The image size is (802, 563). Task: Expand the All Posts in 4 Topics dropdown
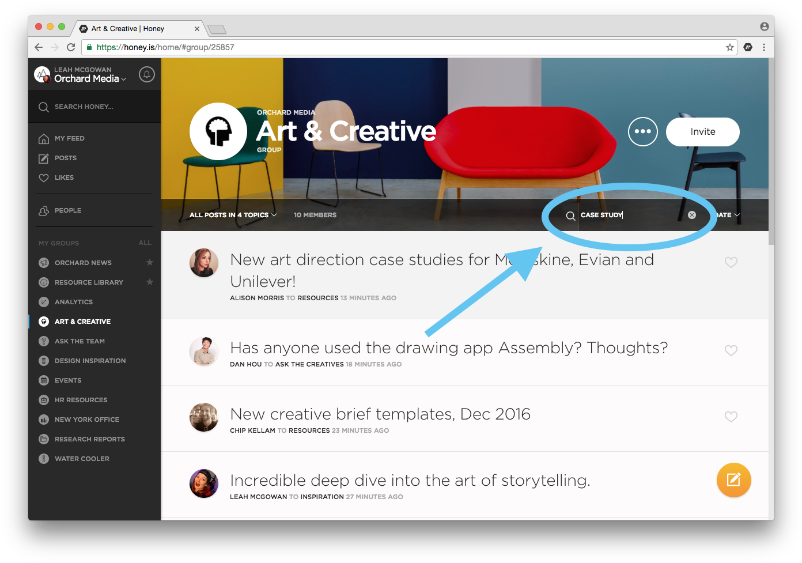233,215
